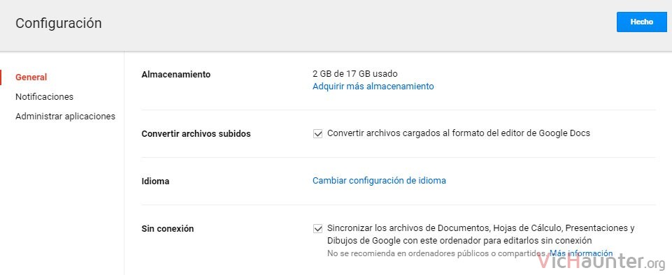Click the Google Docs conversion checkbox label text
Screen dimensions: 672x275
click(459, 133)
